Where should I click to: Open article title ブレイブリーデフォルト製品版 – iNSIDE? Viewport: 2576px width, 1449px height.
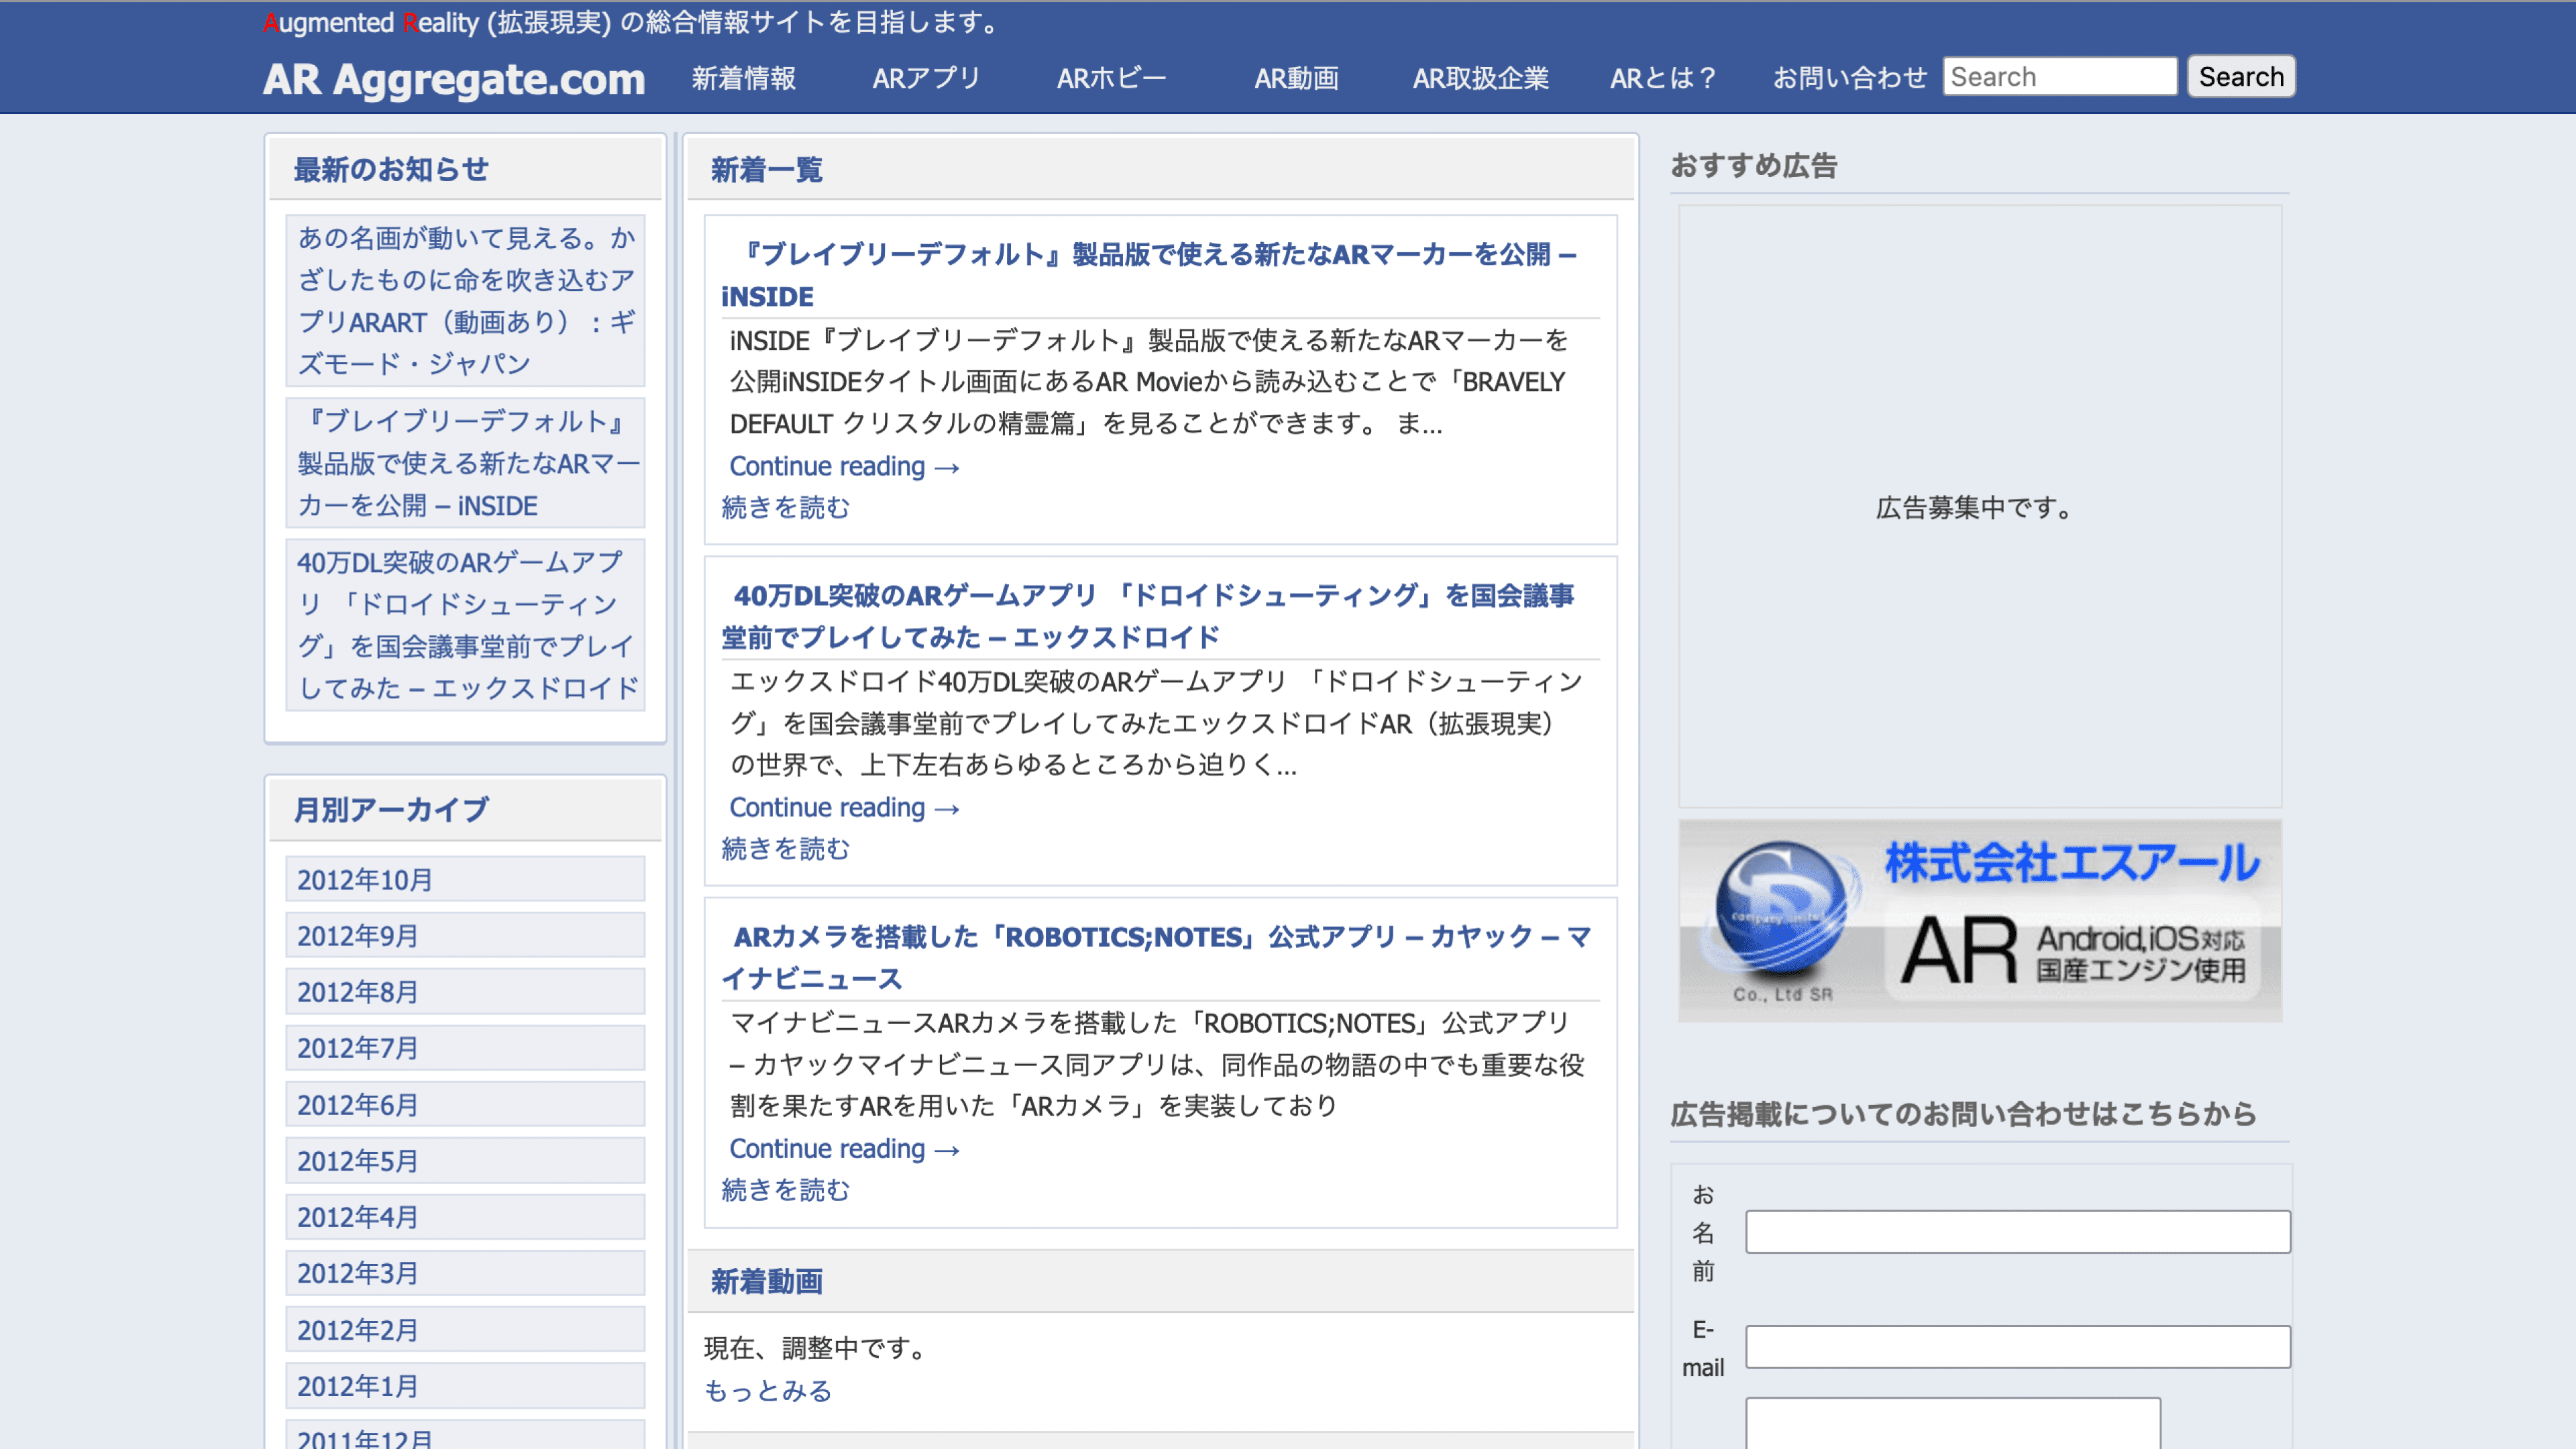tap(1150, 275)
